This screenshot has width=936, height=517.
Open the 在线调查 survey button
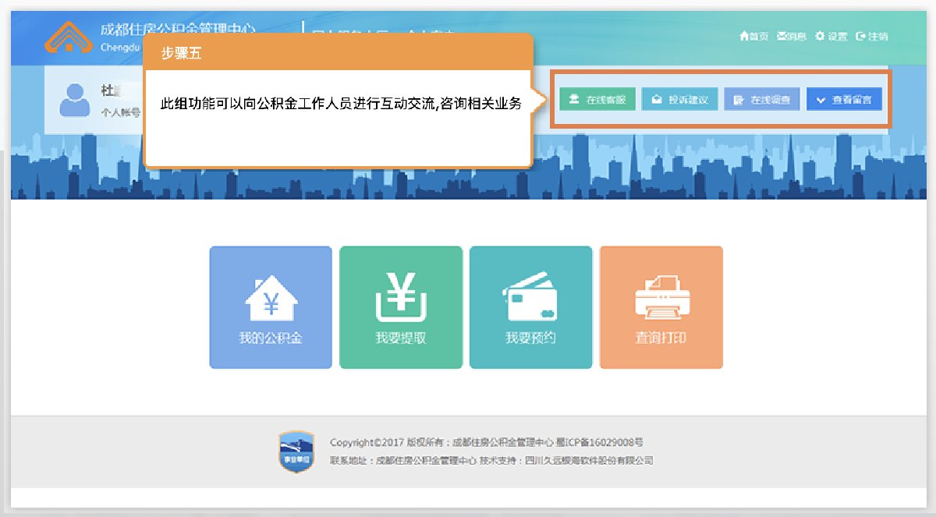(x=762, y=100)
